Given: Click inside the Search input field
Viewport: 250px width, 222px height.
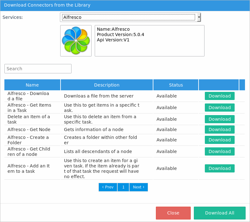Looking at the screenshot, I should [x=38, y=69].
